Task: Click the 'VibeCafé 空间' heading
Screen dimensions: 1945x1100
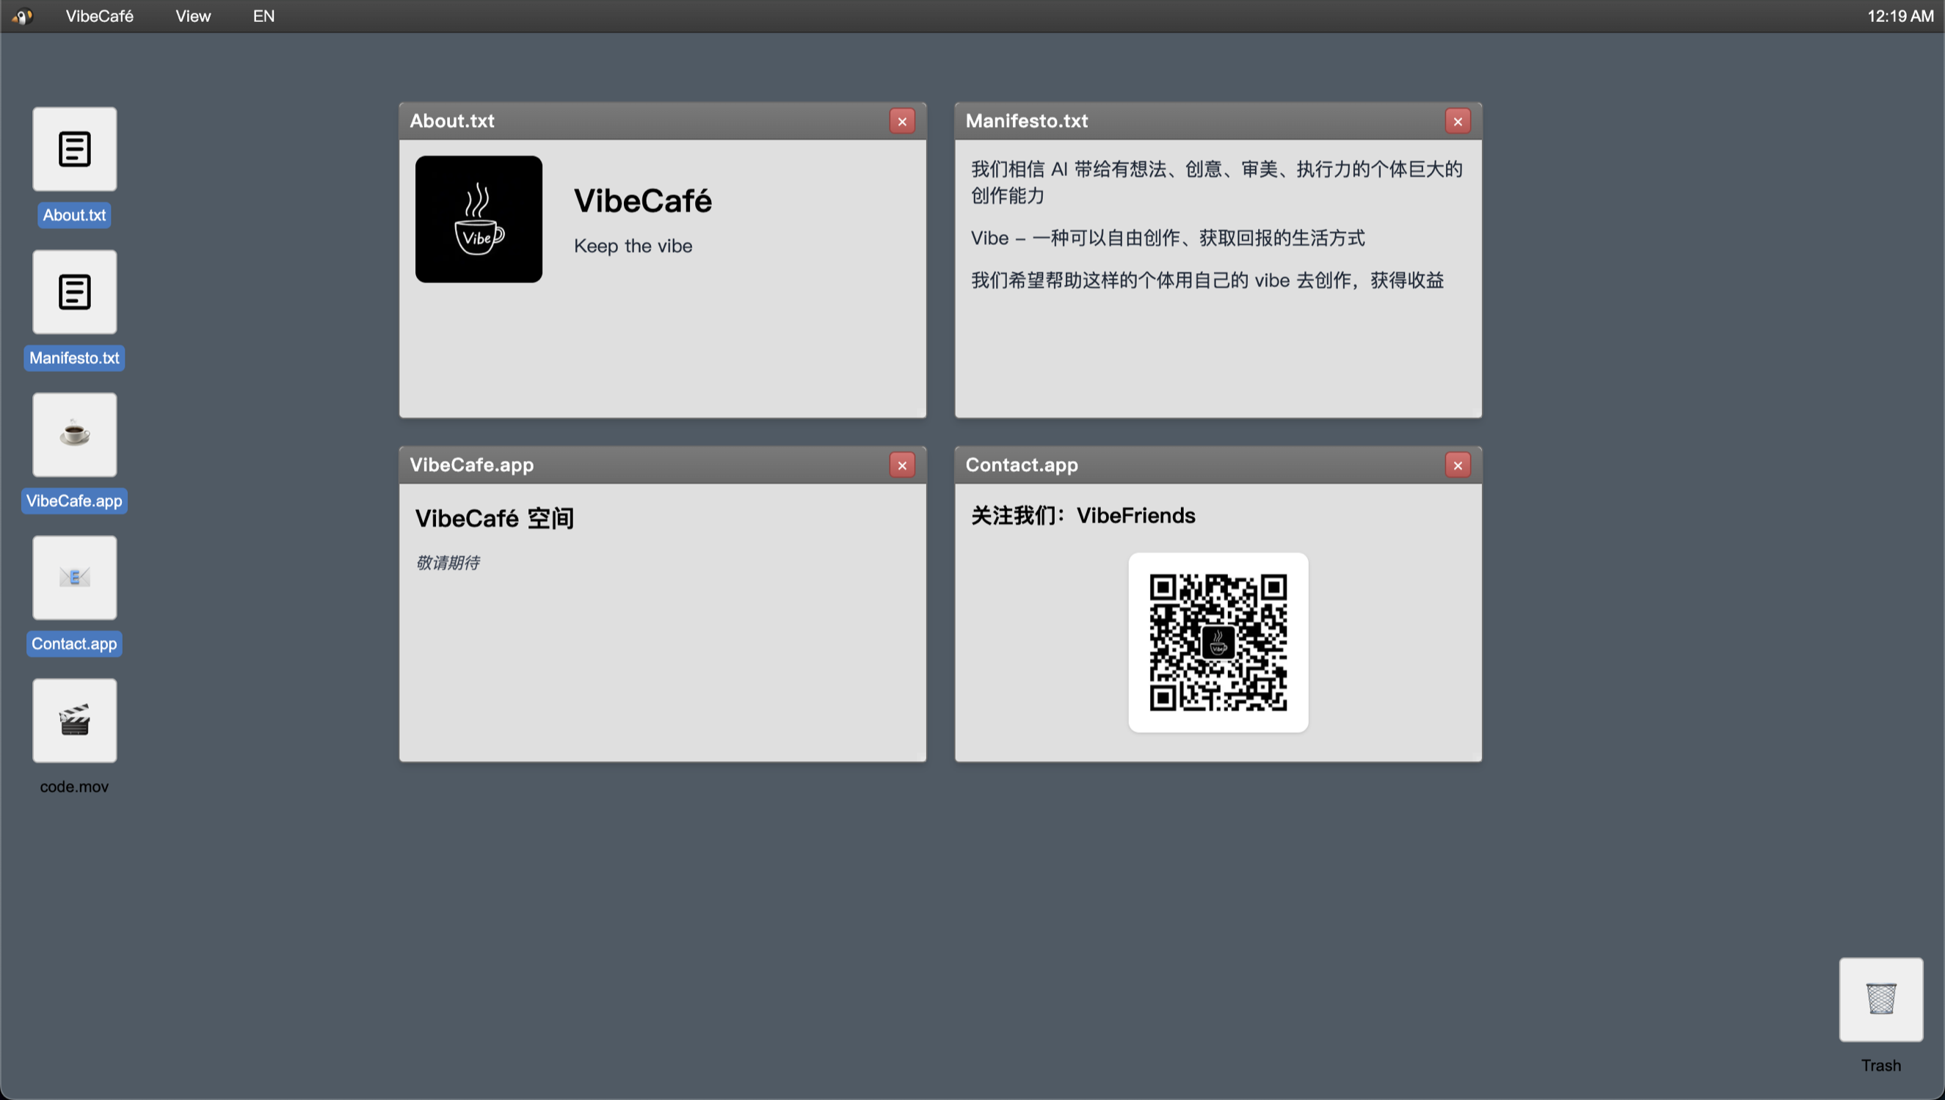Action: (x=494, y=517)
